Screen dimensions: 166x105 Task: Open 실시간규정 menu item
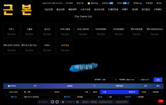click(x=99, y=9)
